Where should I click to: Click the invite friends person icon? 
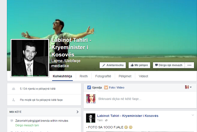[x=13, y=100]
